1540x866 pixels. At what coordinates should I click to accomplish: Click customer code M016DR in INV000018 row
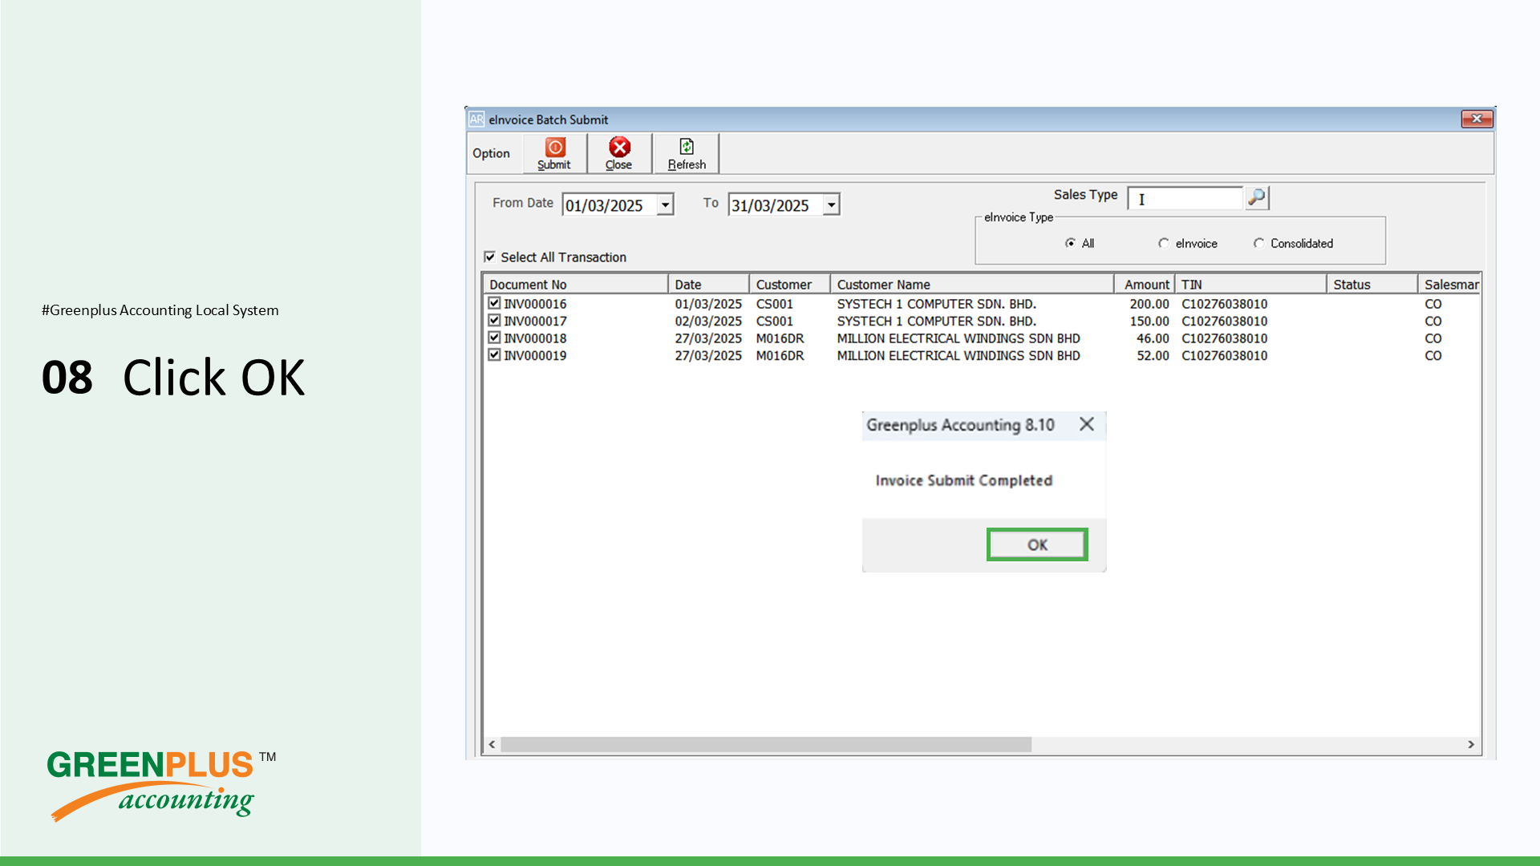780,338
